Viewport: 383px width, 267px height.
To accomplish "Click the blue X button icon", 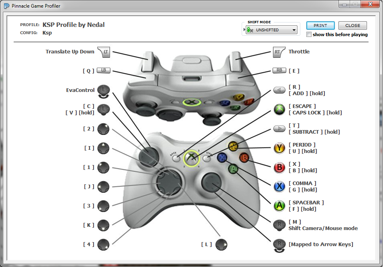I will click(279, 187).
